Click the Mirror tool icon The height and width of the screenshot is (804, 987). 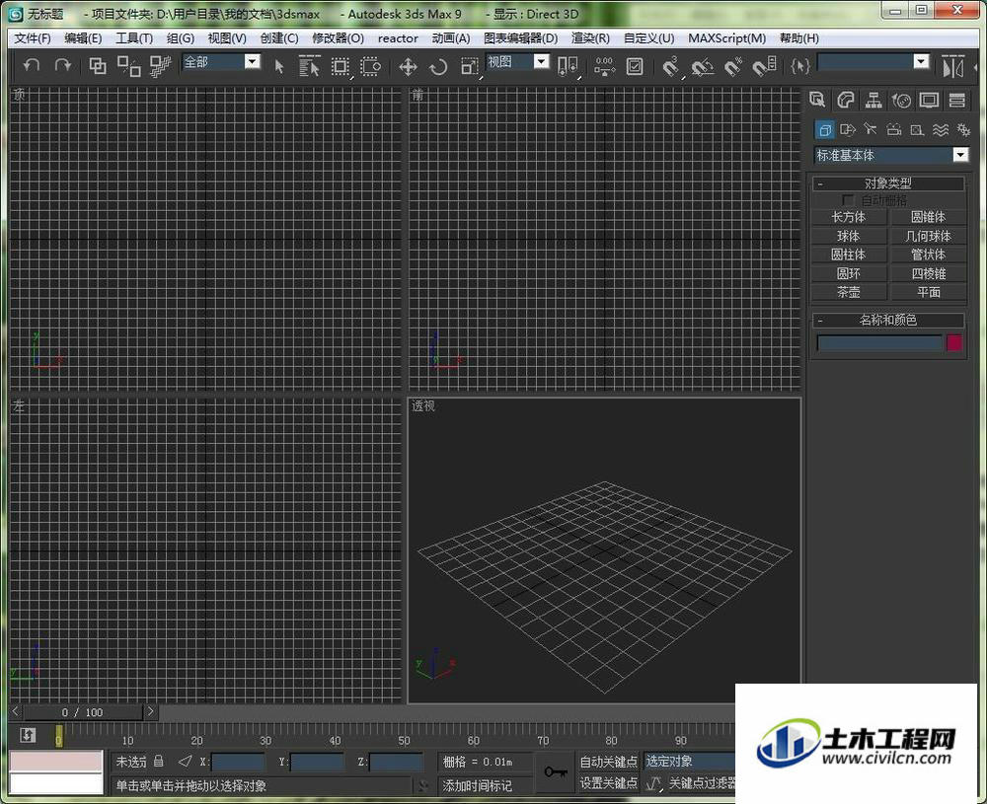pos(953,66)
